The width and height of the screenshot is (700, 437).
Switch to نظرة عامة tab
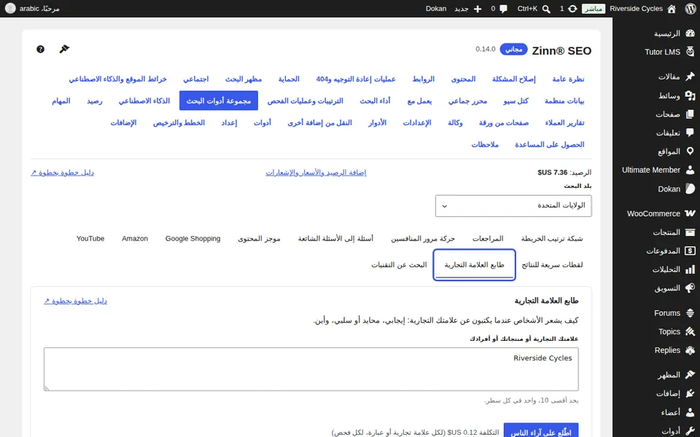click(x=568, y=79)
